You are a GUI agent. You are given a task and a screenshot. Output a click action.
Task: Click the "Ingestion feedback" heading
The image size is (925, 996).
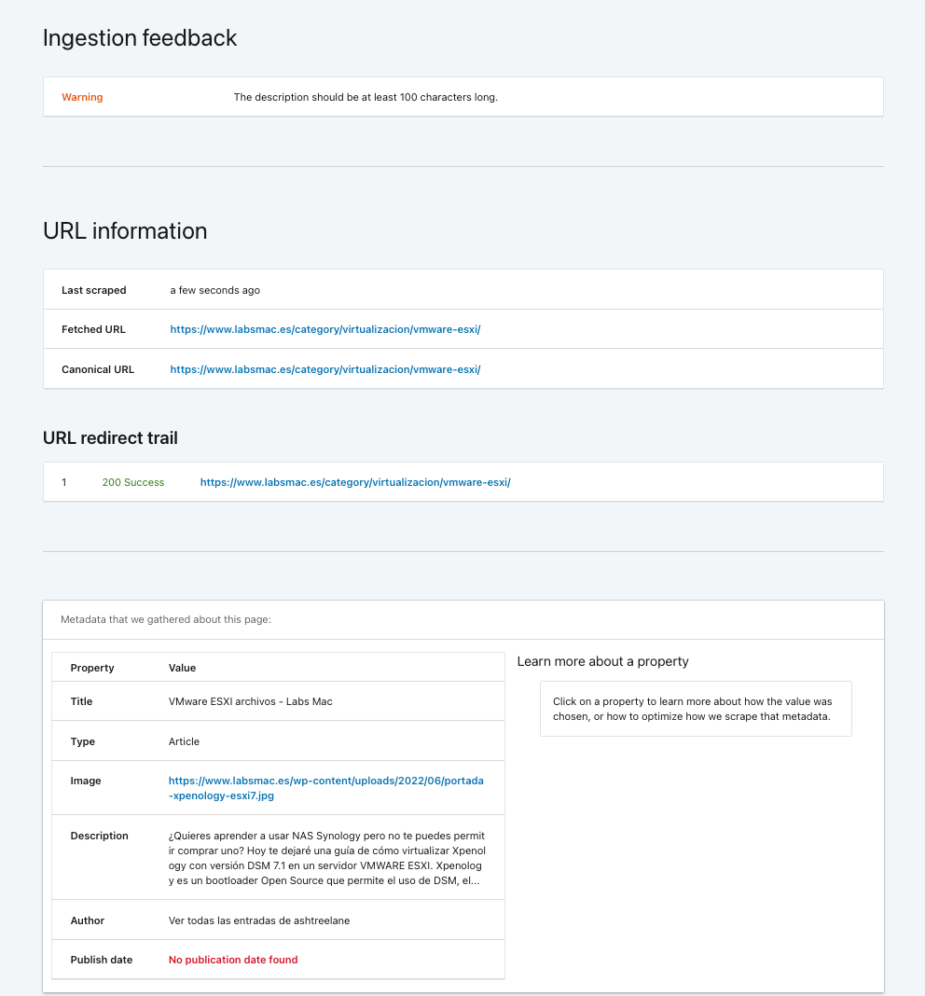(x=140, y=38)
